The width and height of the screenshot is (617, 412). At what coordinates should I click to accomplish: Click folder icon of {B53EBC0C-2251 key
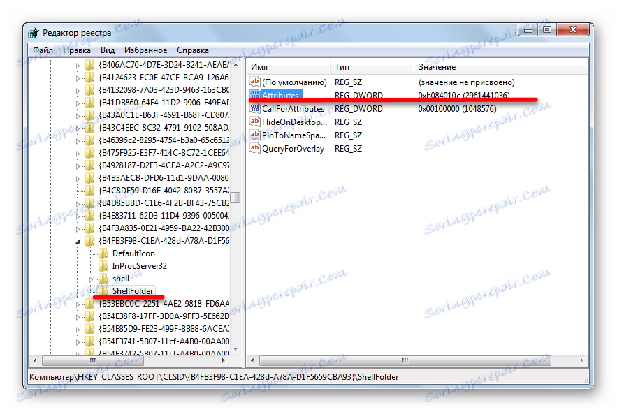90,304
